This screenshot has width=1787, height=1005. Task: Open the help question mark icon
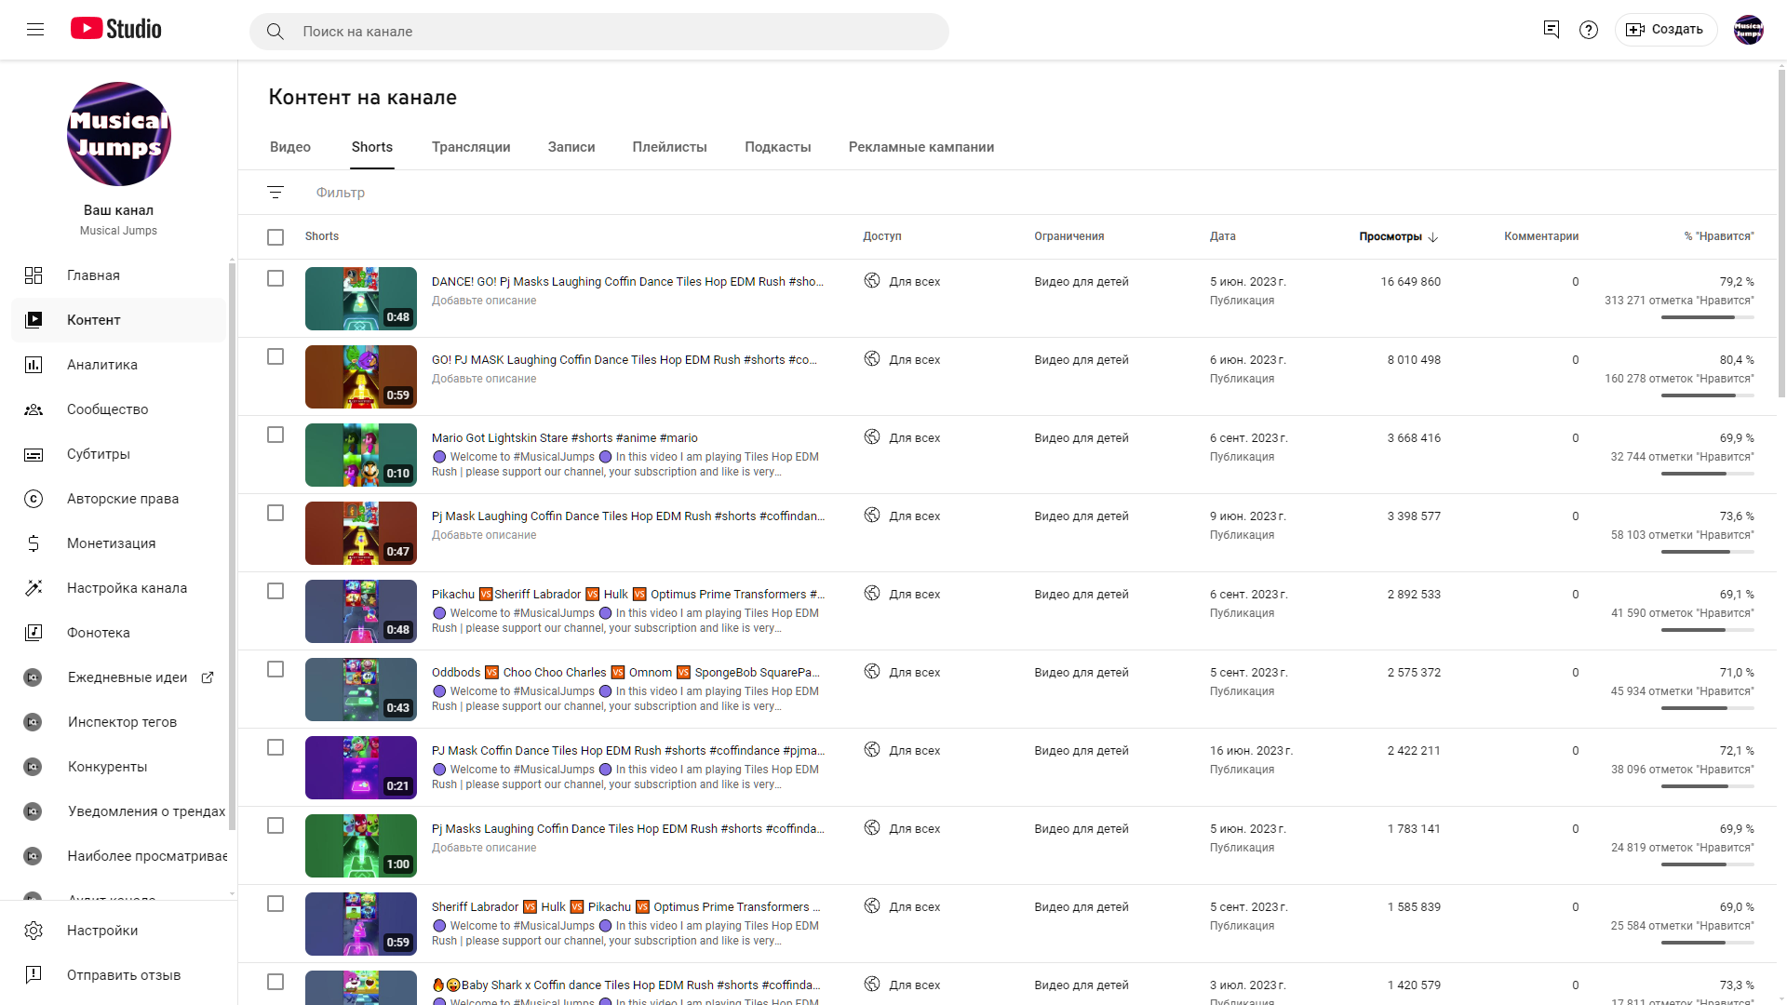click(x=1589, y=30)
